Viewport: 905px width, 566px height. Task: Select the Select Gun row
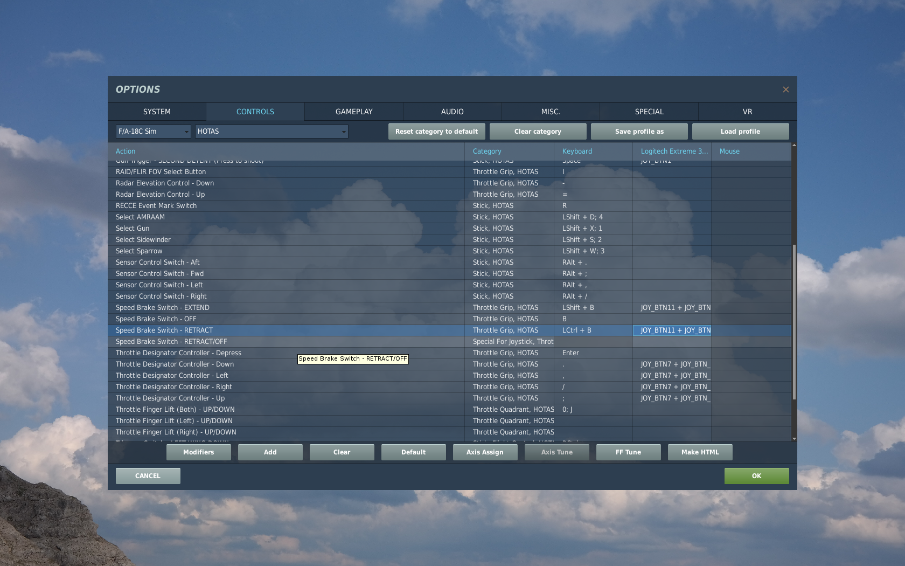point(449,229)
